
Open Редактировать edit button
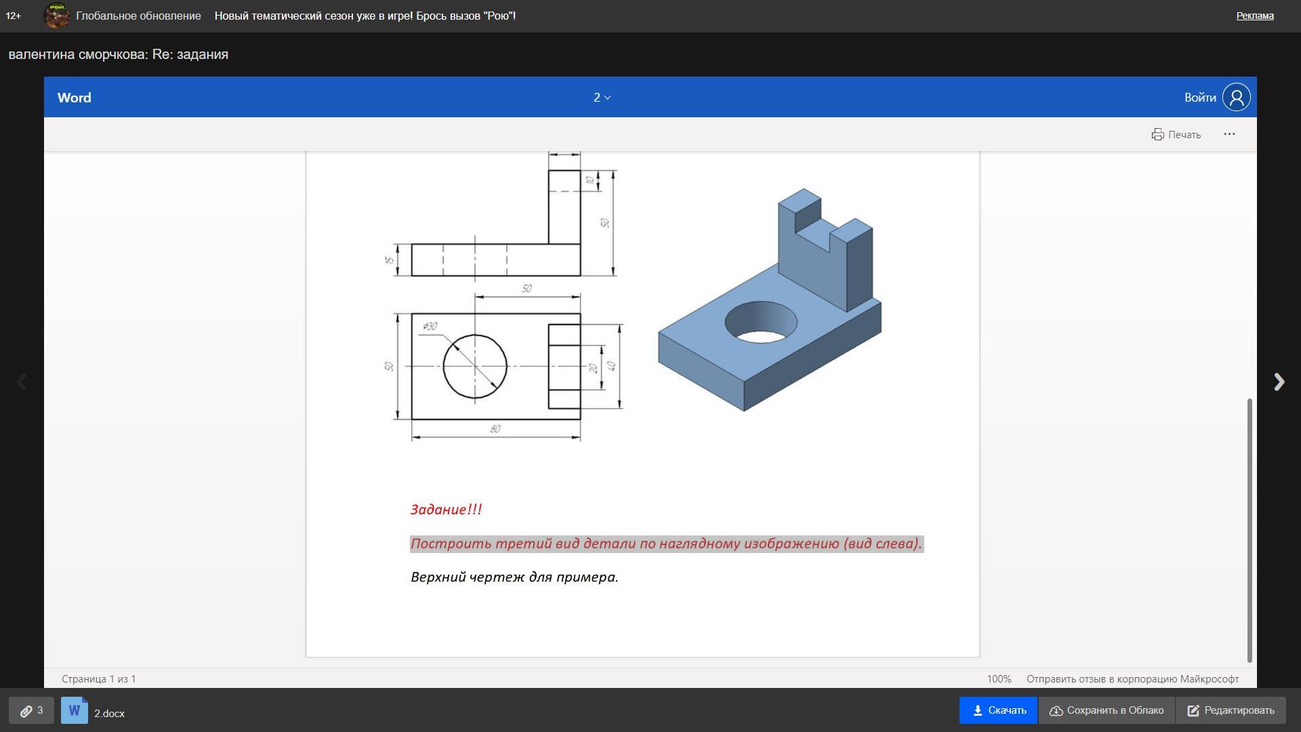[1231, 710]
